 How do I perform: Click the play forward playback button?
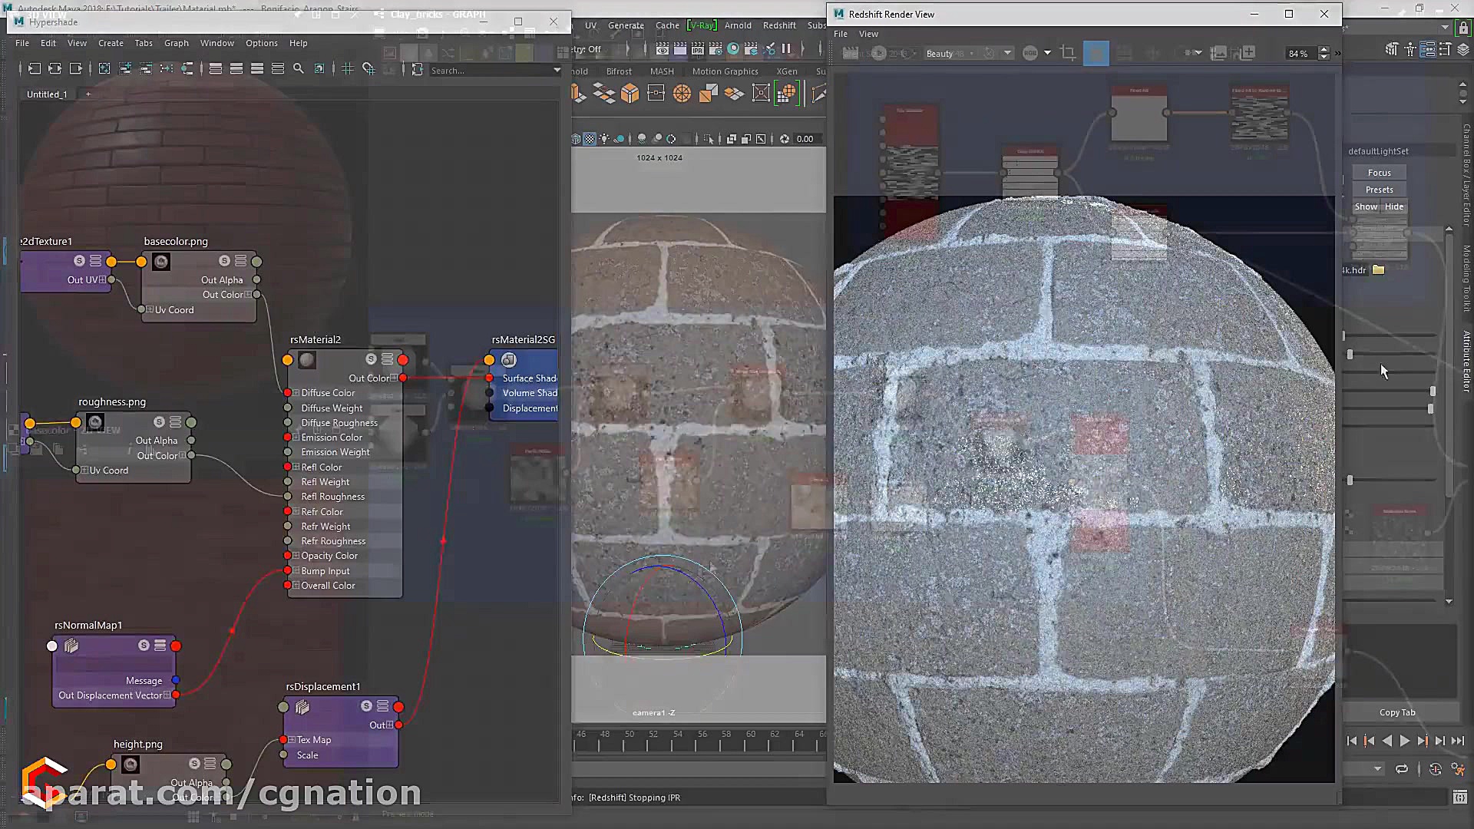tap(1404, 741)
